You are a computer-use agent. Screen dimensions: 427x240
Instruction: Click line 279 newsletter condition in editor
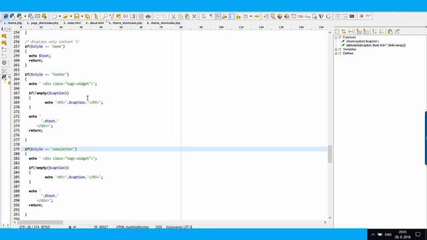click(x=51, y=149)
